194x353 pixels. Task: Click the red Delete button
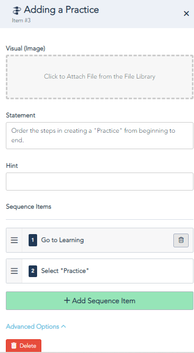click(x=24, y=346)
